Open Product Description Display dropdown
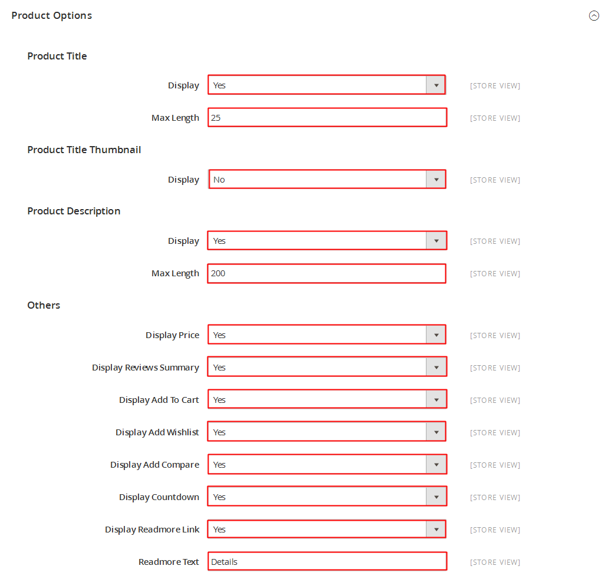 pyautogui.click(x=327, y=241)
